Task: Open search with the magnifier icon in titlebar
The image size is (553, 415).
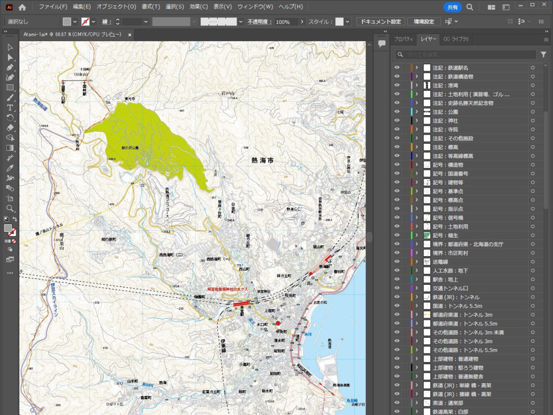Action: click(469, 7)
